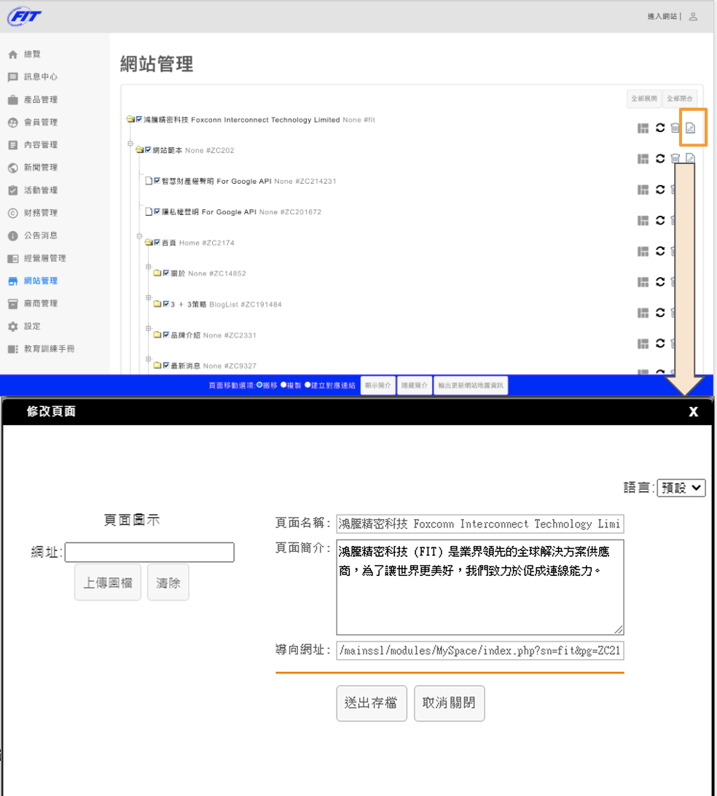
Task: Expand the 品牌介紹 tree node
Action: [x=148, y=329]
